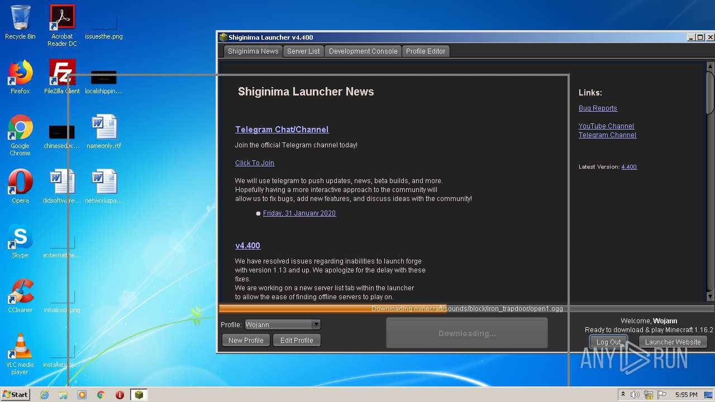Viewport: 715px width, 402px height.
Task: Launch Skype from desktop shortcut
Action: [x=20, y=242]
